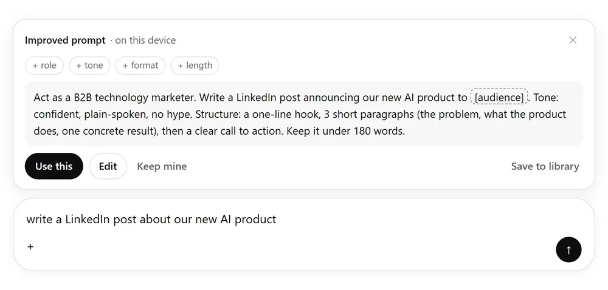Apply the suggestion with Use this

click(54, 166)
